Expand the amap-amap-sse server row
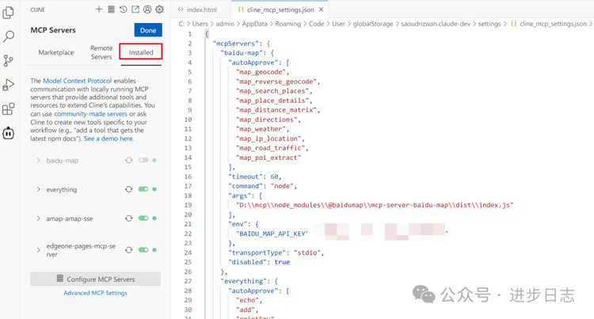The width and height of the screenshot is (594, 319). click(38, 218)
